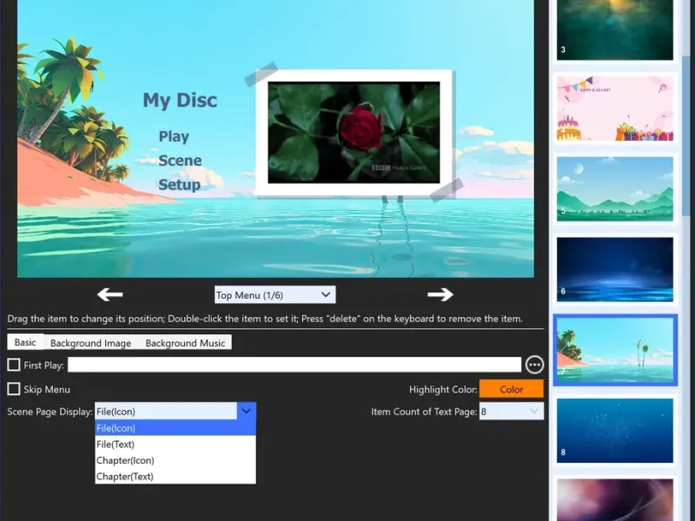
Task: Open the orange Highlight Color picker
Action: (x=512, y=389)
